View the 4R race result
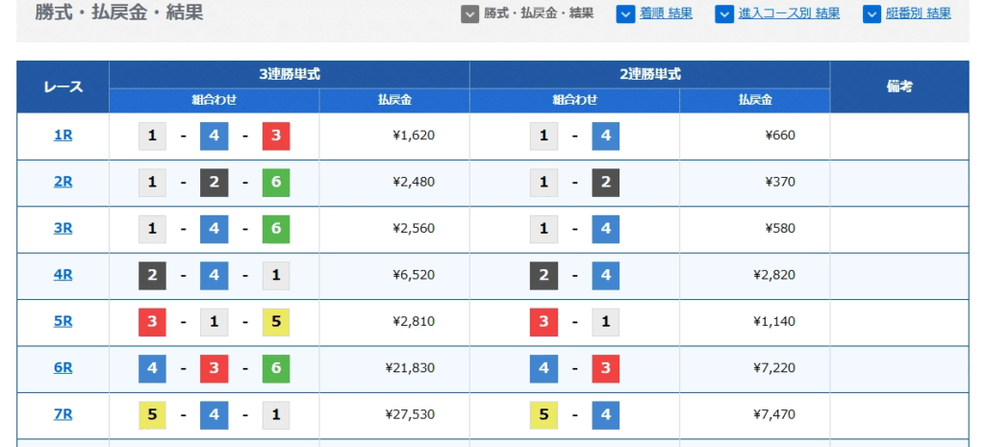The image size is (985, 447). pyautogui.click(x=63, y=275)
